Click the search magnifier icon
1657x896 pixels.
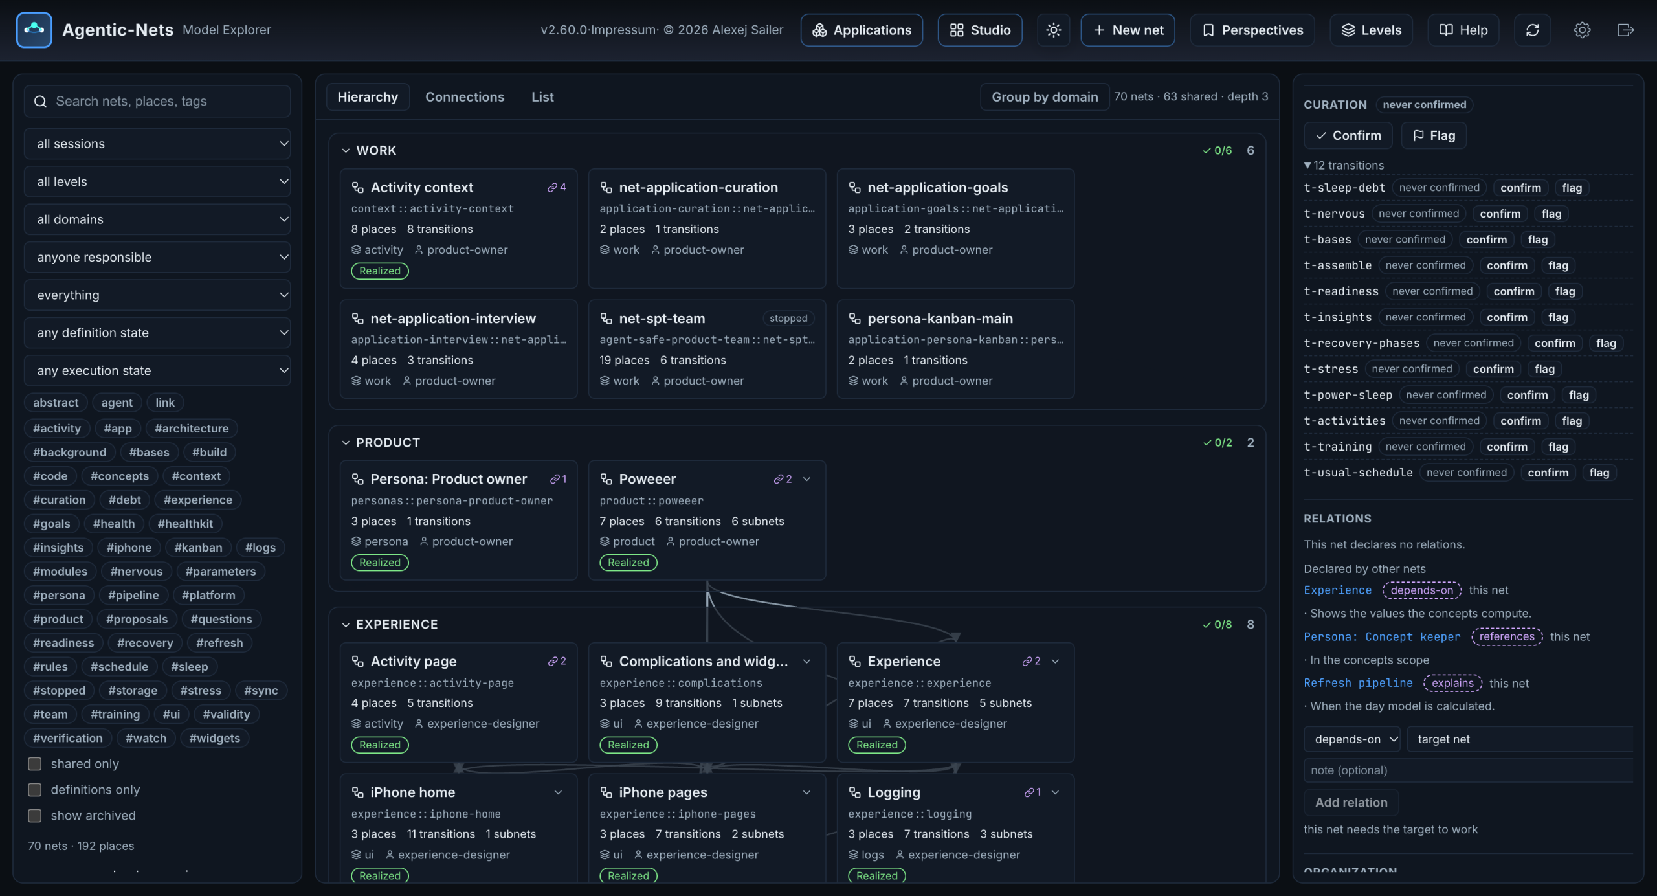pos(40,102)
